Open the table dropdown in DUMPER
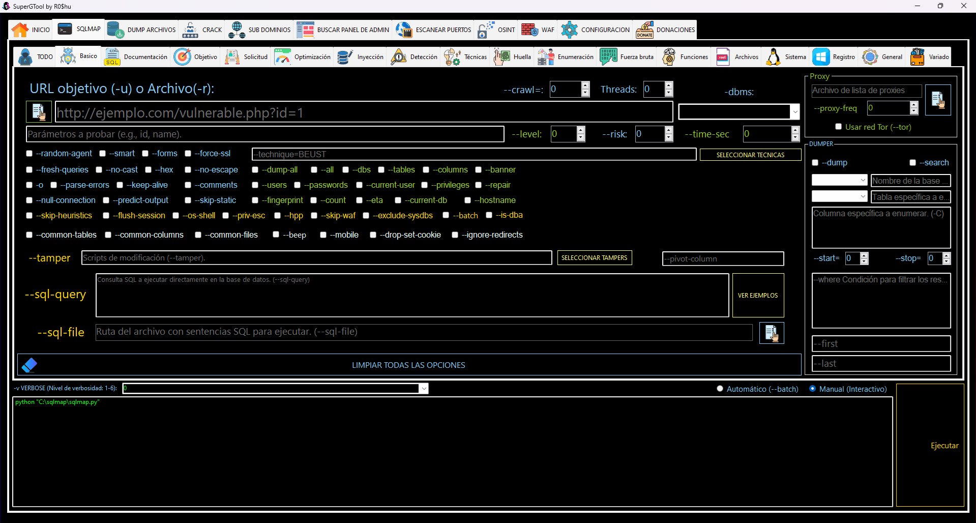The height and width of the screenshot is (523, 976). [x=863, y=196]
